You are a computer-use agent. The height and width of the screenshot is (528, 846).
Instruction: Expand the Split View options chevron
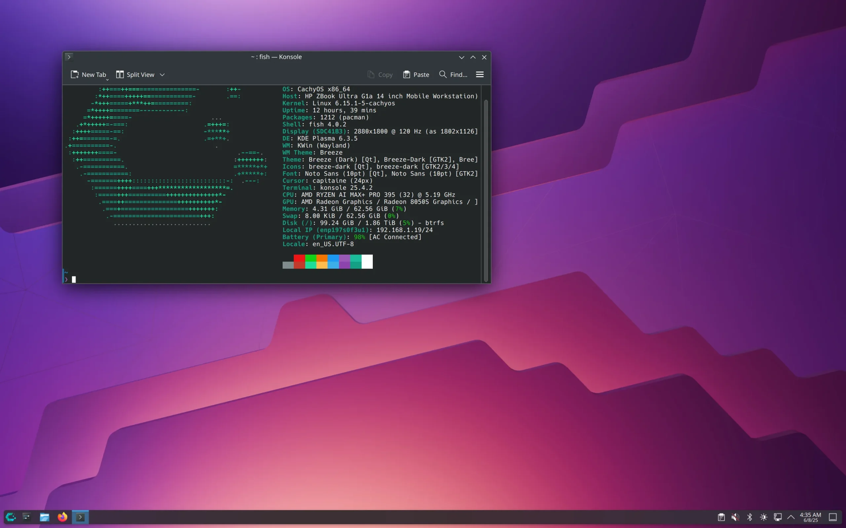coord(162,74)
